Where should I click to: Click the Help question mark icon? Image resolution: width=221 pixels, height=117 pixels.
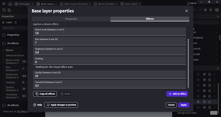coord(35,105)
